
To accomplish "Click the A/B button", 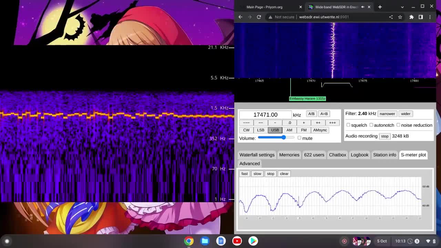I will (311, 114).
